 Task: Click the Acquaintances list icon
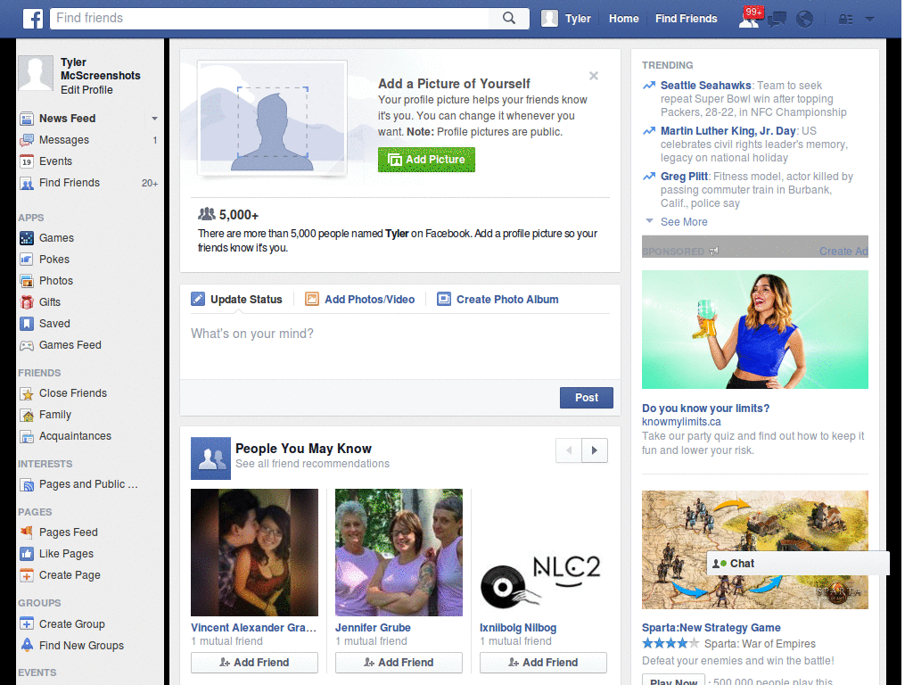coord(27,436)
